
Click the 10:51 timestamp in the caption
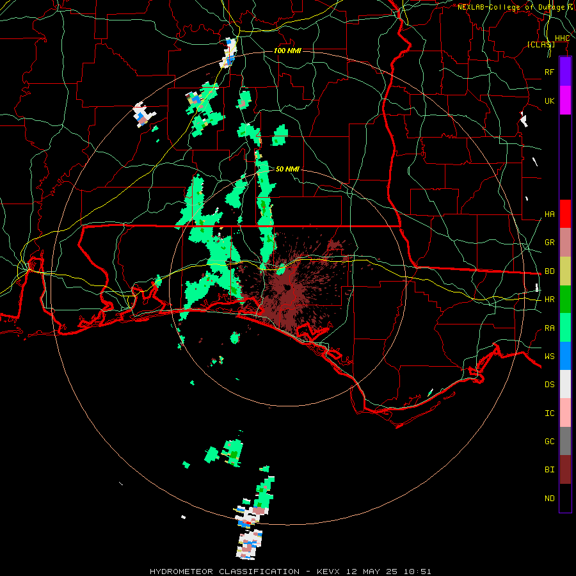417,572
